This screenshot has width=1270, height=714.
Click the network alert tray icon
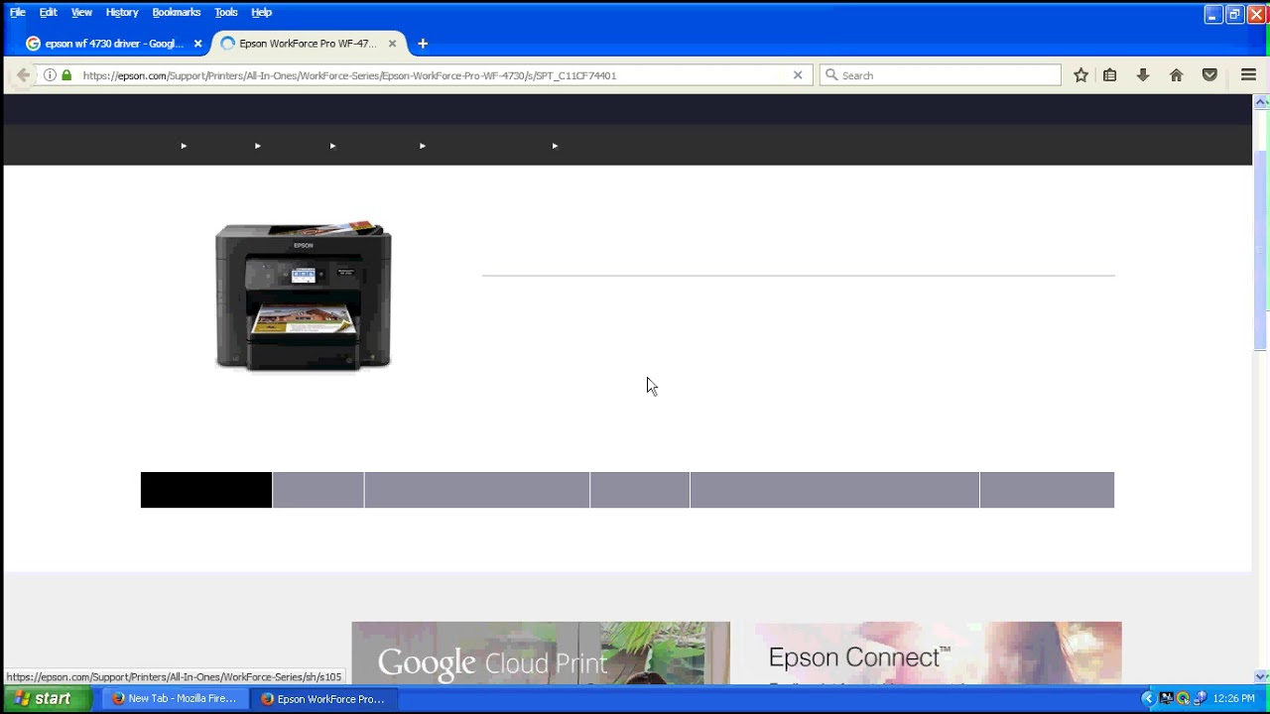pos(1200,698)
